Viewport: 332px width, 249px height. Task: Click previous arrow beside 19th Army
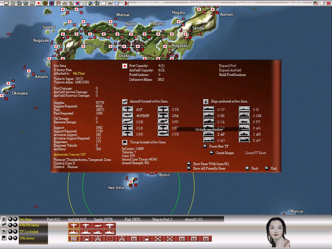point(10,238)
